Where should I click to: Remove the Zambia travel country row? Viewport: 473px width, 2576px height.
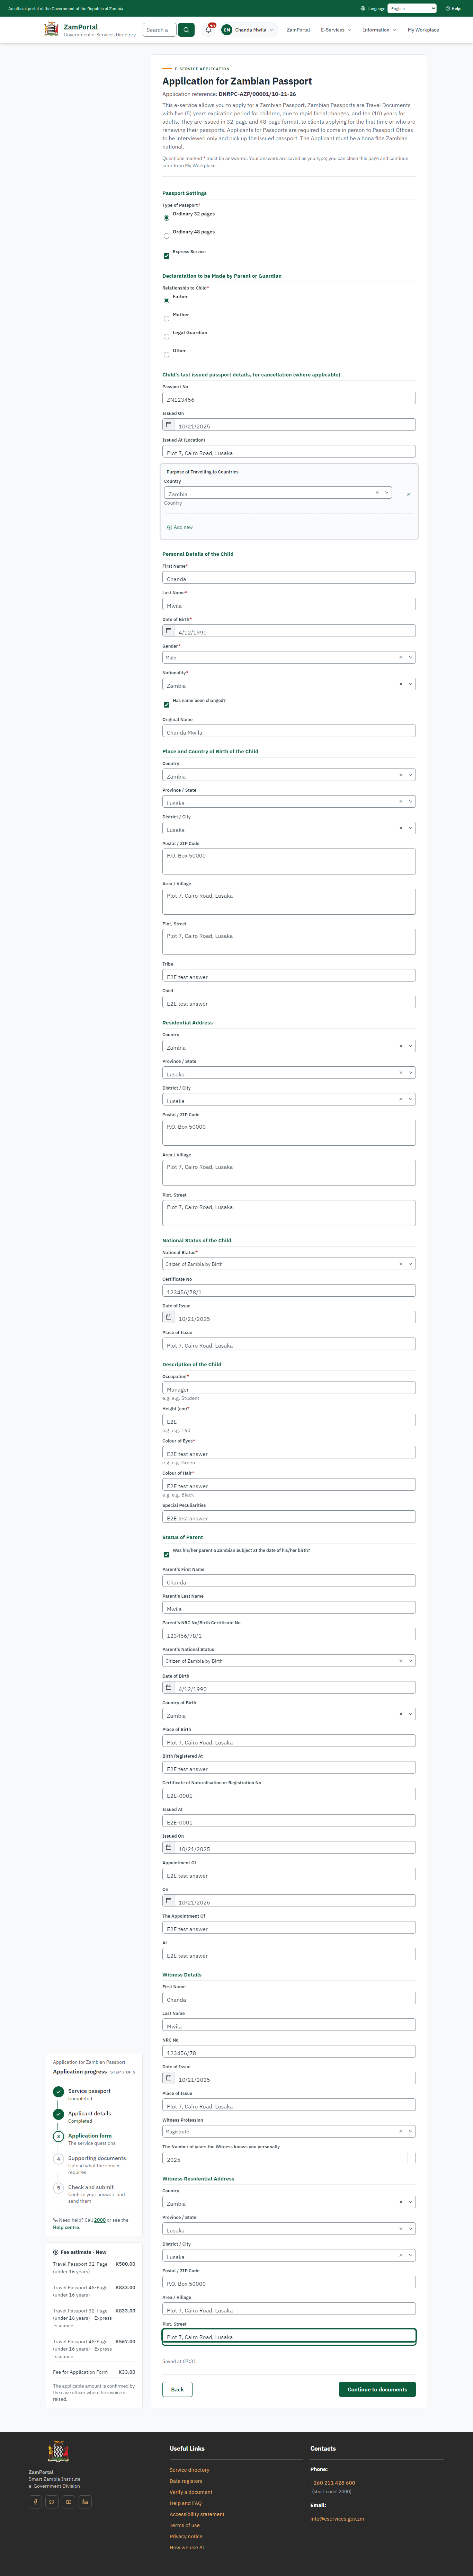408,494
